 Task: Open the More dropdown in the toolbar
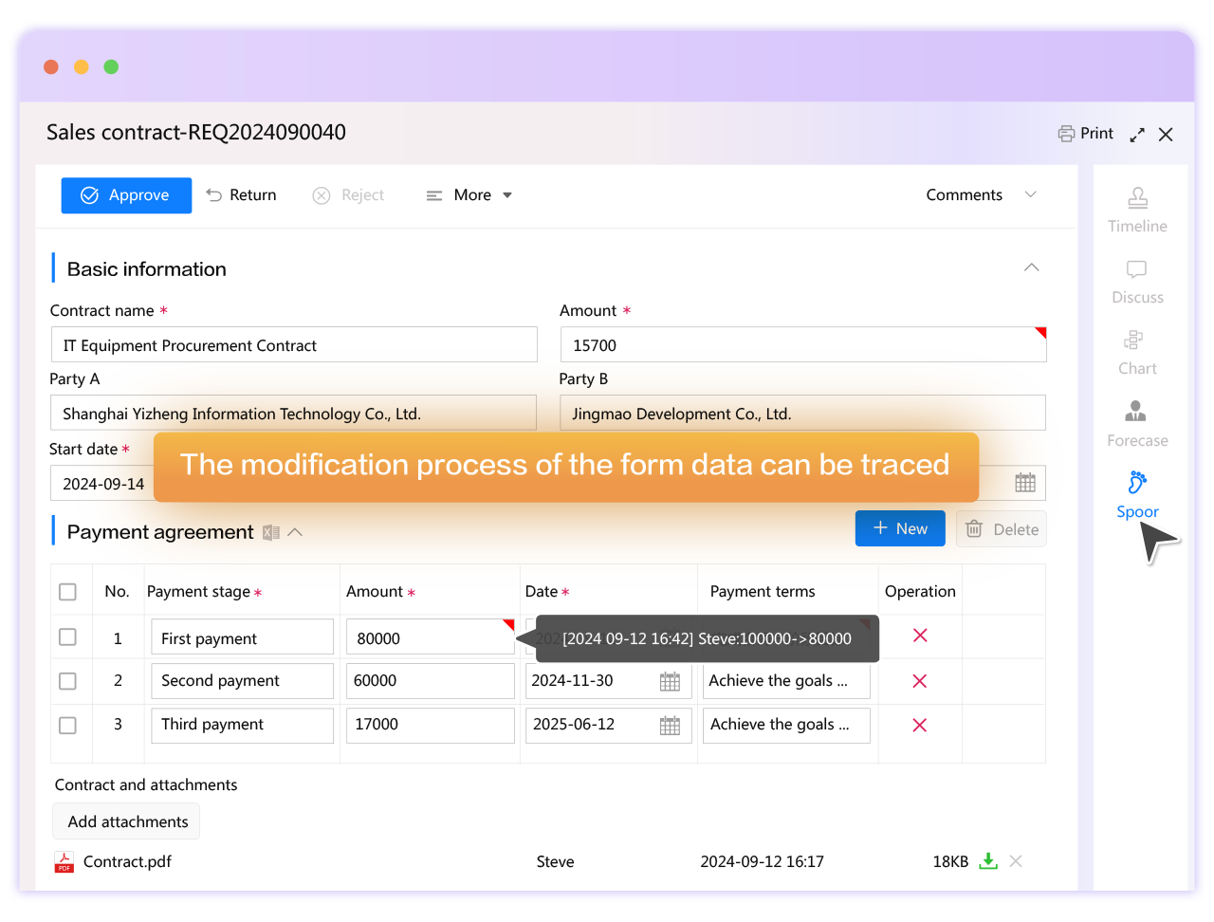469,194
